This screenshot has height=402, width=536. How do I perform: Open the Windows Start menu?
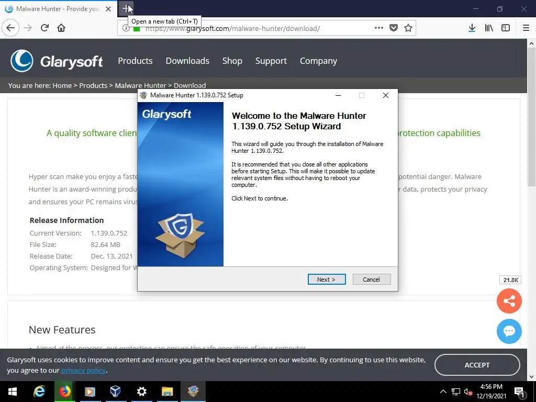pos(13,392)
